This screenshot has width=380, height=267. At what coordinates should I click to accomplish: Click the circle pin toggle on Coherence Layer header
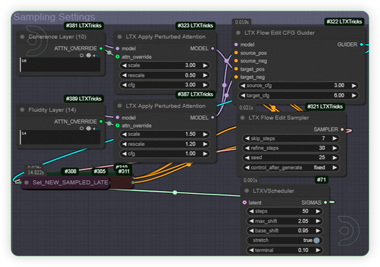point(82,55)
